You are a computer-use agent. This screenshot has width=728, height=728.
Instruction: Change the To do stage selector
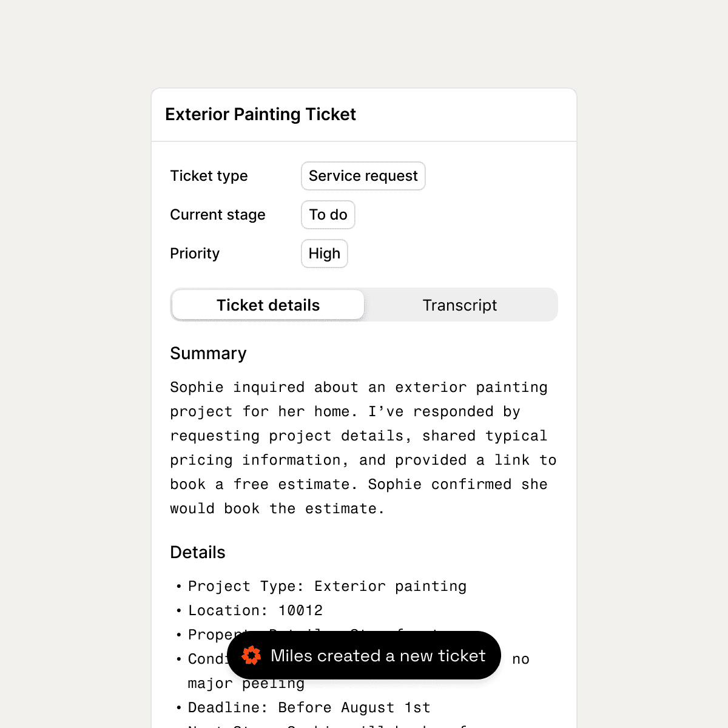(x=328, y=215)
